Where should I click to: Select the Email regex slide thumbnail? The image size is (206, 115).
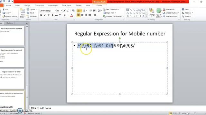pyautogui.click(x=12, y=79)
